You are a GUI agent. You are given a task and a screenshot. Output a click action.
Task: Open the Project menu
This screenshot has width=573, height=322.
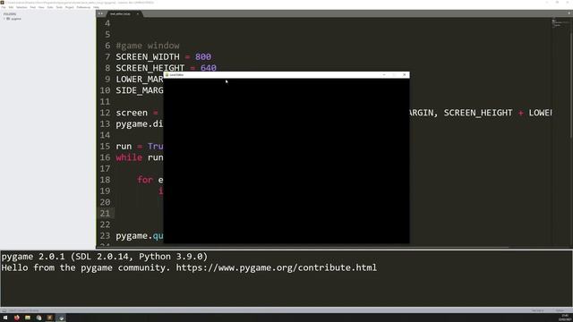(70, 7)
